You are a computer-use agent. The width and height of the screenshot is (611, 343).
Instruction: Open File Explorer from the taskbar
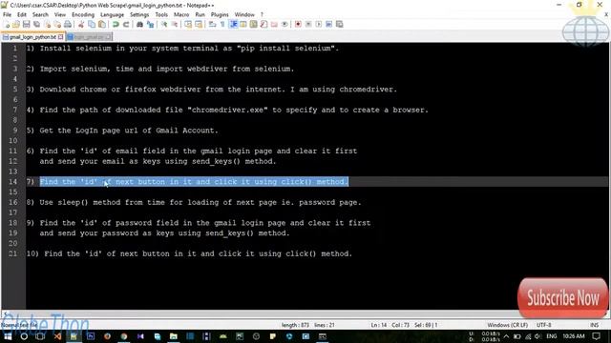pos(174,336)
